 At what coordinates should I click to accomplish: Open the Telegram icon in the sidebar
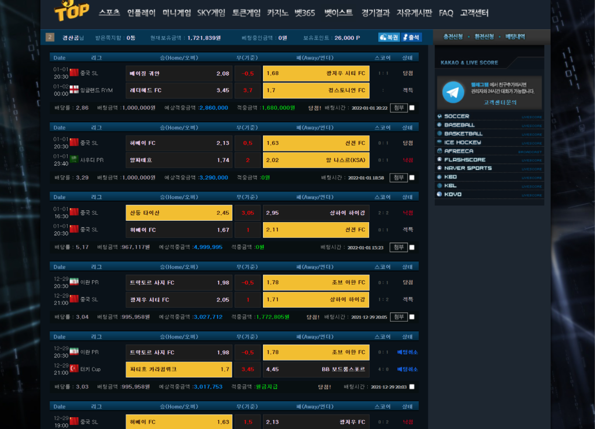coord(453,92)
